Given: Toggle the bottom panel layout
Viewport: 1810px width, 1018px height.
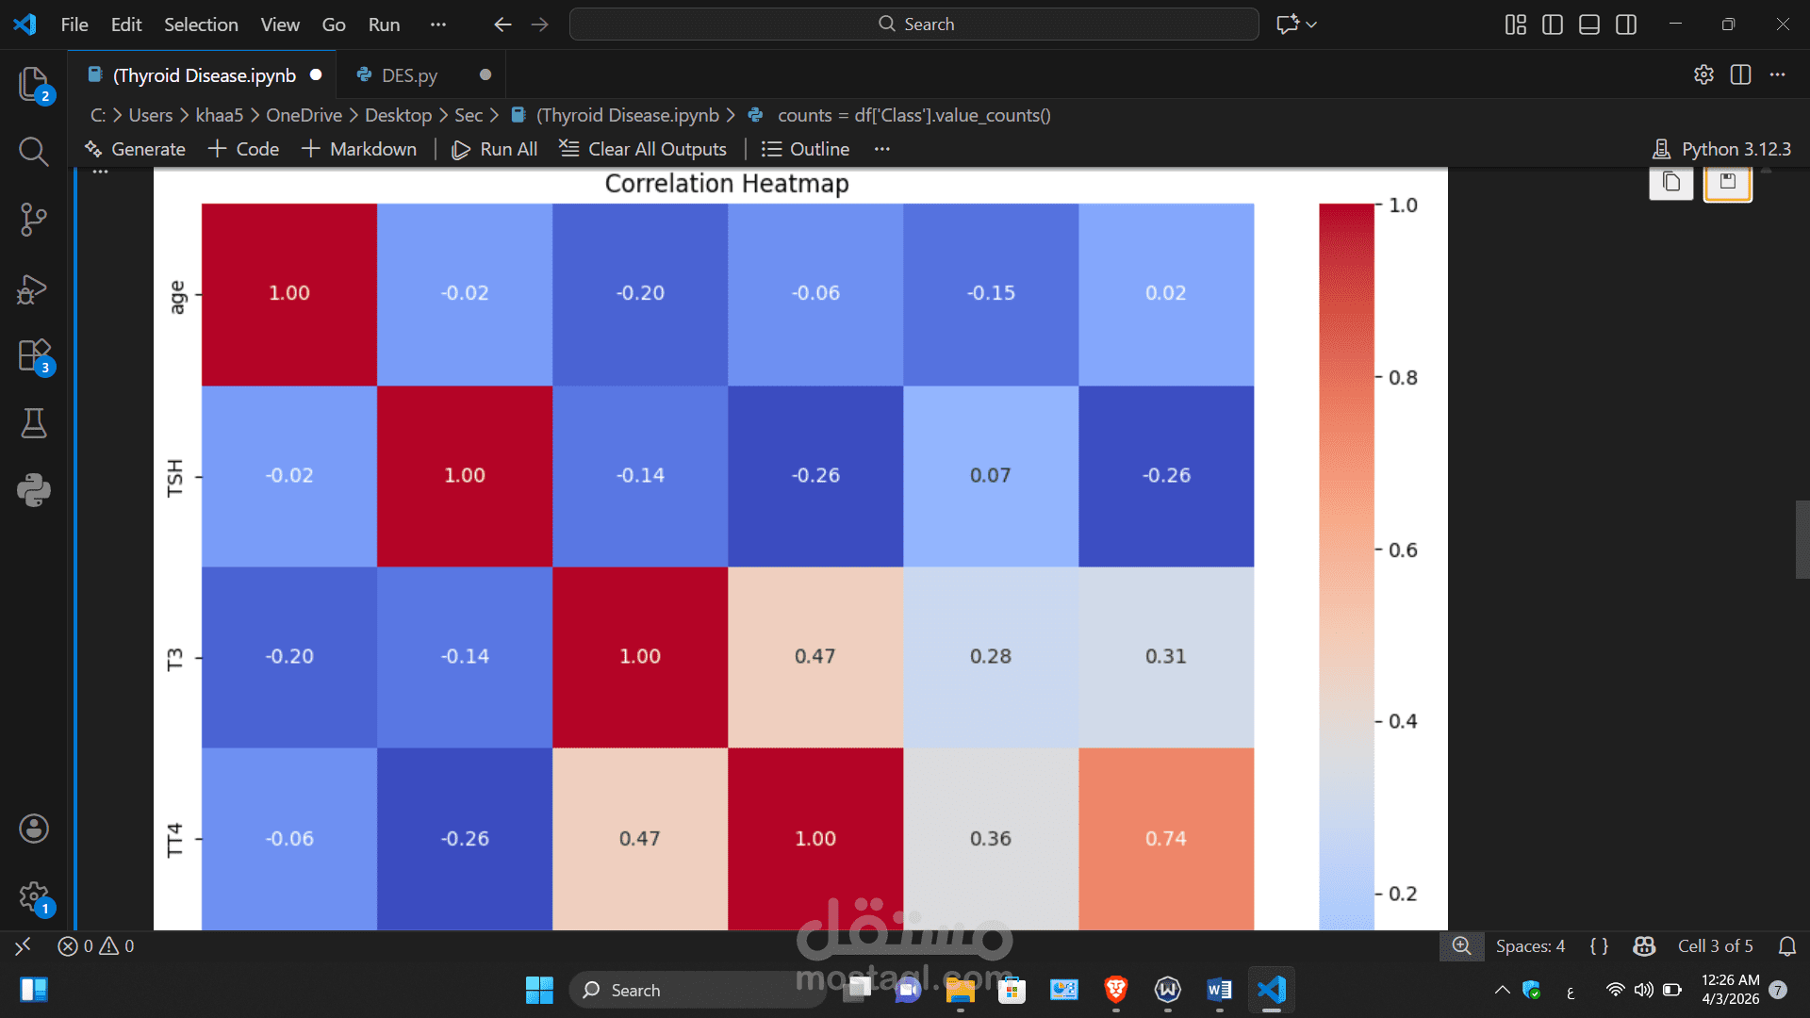Looking at the screenshot, I should coord(1589,25).
